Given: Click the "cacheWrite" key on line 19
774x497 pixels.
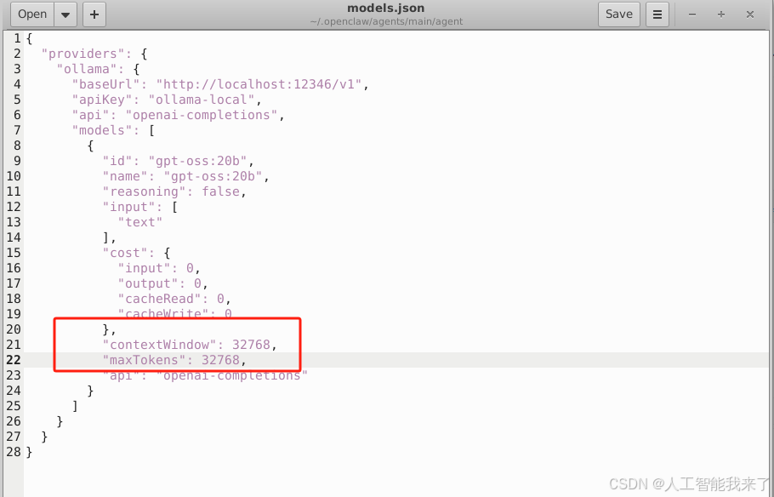Looking at the screenshot, I should tap(163, 314).
